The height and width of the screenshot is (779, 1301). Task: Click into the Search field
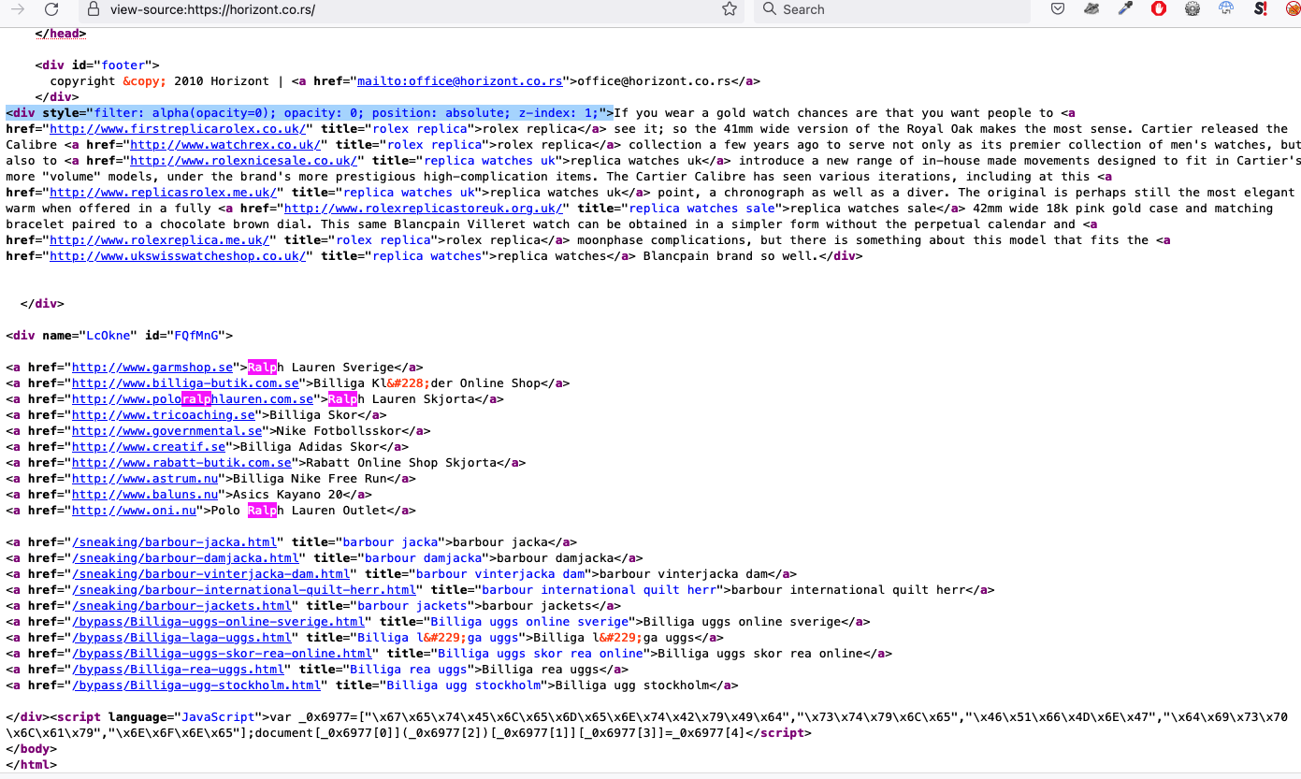[891, 9]
